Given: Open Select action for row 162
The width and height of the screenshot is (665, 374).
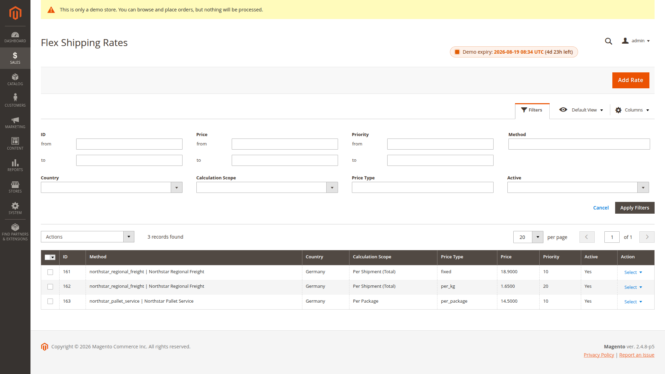Looking at the screenshot, I should 633,287.
